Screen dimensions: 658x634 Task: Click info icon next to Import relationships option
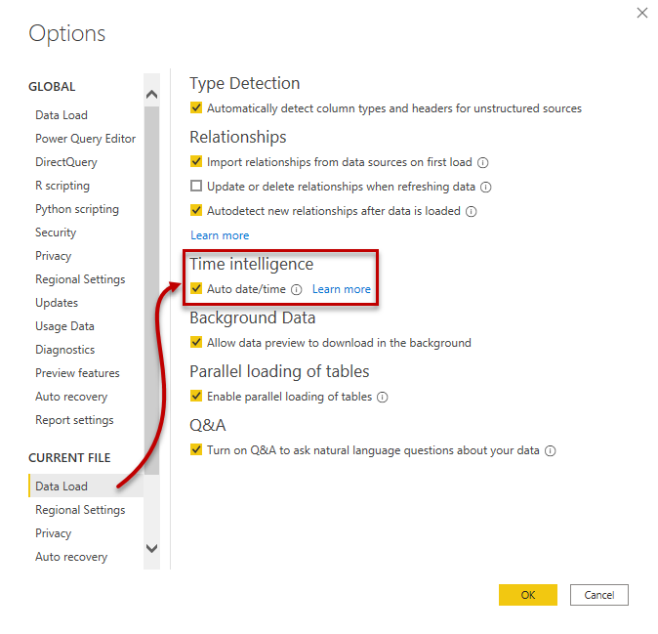pyautogui.click(x=483, y=162)
